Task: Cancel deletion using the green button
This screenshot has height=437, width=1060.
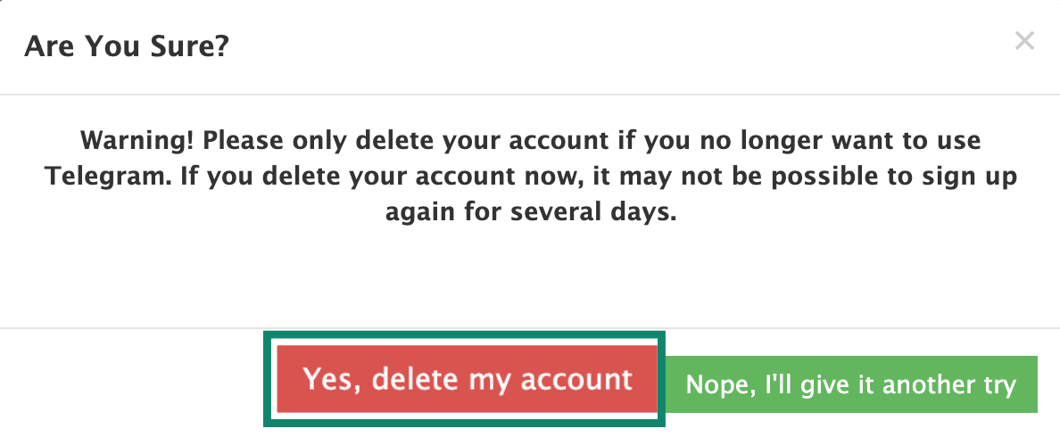Action: 851,385
